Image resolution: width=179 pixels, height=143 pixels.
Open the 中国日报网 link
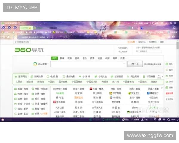tap(77, 82)
